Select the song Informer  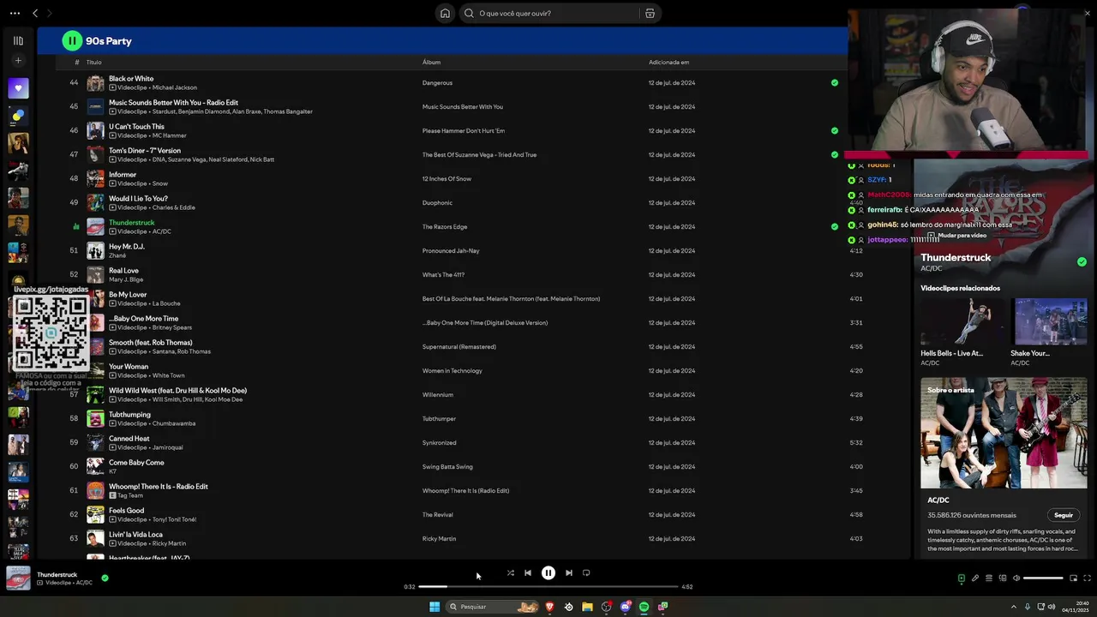[x=123, y=175]
